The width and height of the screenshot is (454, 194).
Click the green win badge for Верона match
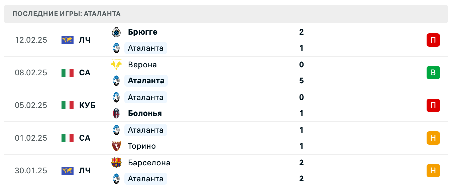433,73
